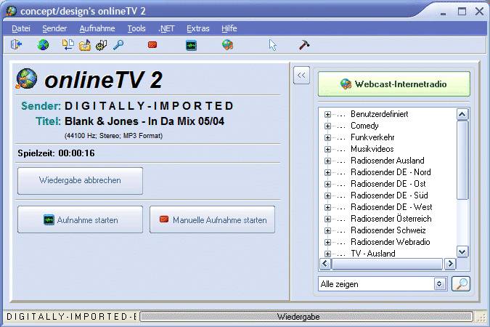Image resolution: width=490 pixels, height=327 pixels.
Task: Open the Aufnahme menu
Action: [97, 28]
